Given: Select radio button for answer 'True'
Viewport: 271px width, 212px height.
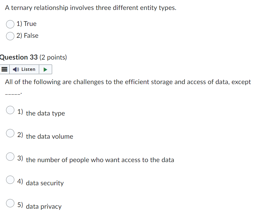Looking at the screenshot, I should click(x=10, y=24).
